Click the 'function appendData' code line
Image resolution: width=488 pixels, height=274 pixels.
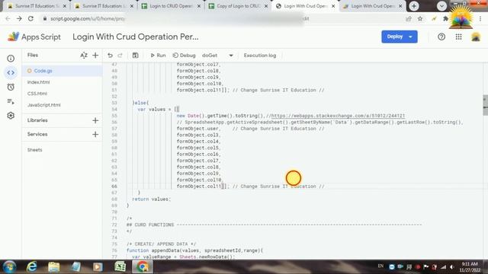pos(195,250)
